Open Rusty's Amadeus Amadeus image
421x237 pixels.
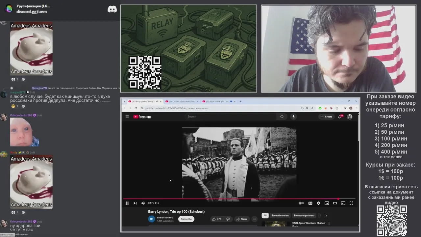(31, 182)
